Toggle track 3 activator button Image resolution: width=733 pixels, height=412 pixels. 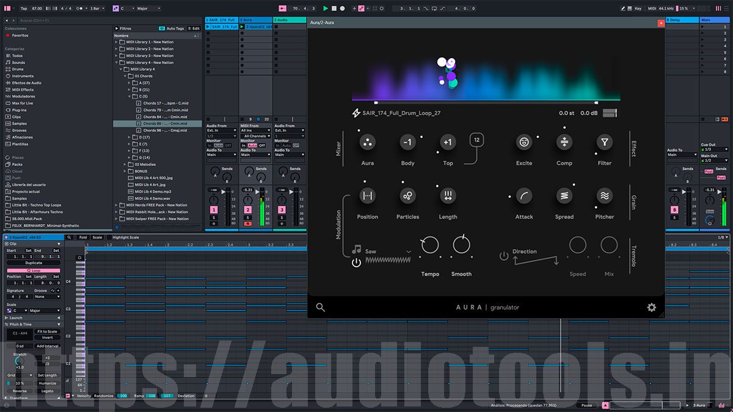point(282,210)
